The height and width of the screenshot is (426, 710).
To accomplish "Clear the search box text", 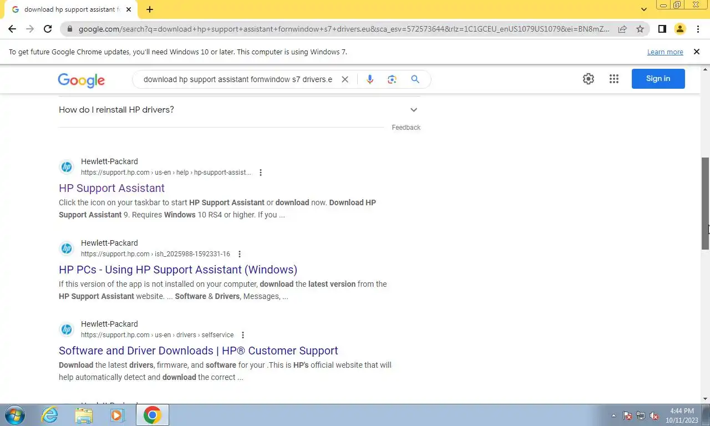I will 344,79.
